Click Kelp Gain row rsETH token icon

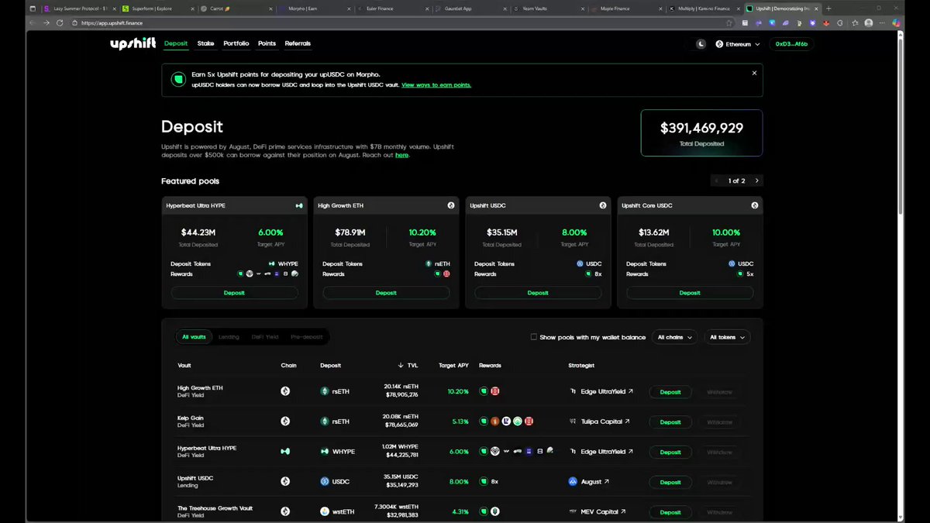(x=325, y=421)
